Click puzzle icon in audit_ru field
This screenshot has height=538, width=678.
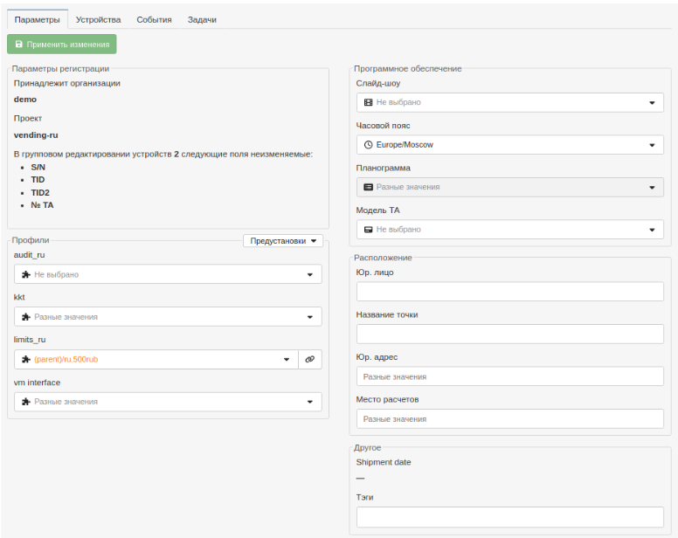tap(26, 274)
